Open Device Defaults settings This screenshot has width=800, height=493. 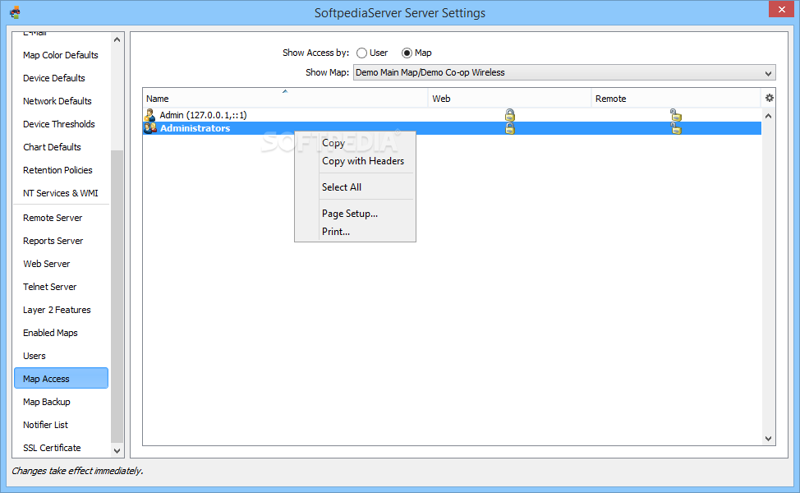click(61, 78)
